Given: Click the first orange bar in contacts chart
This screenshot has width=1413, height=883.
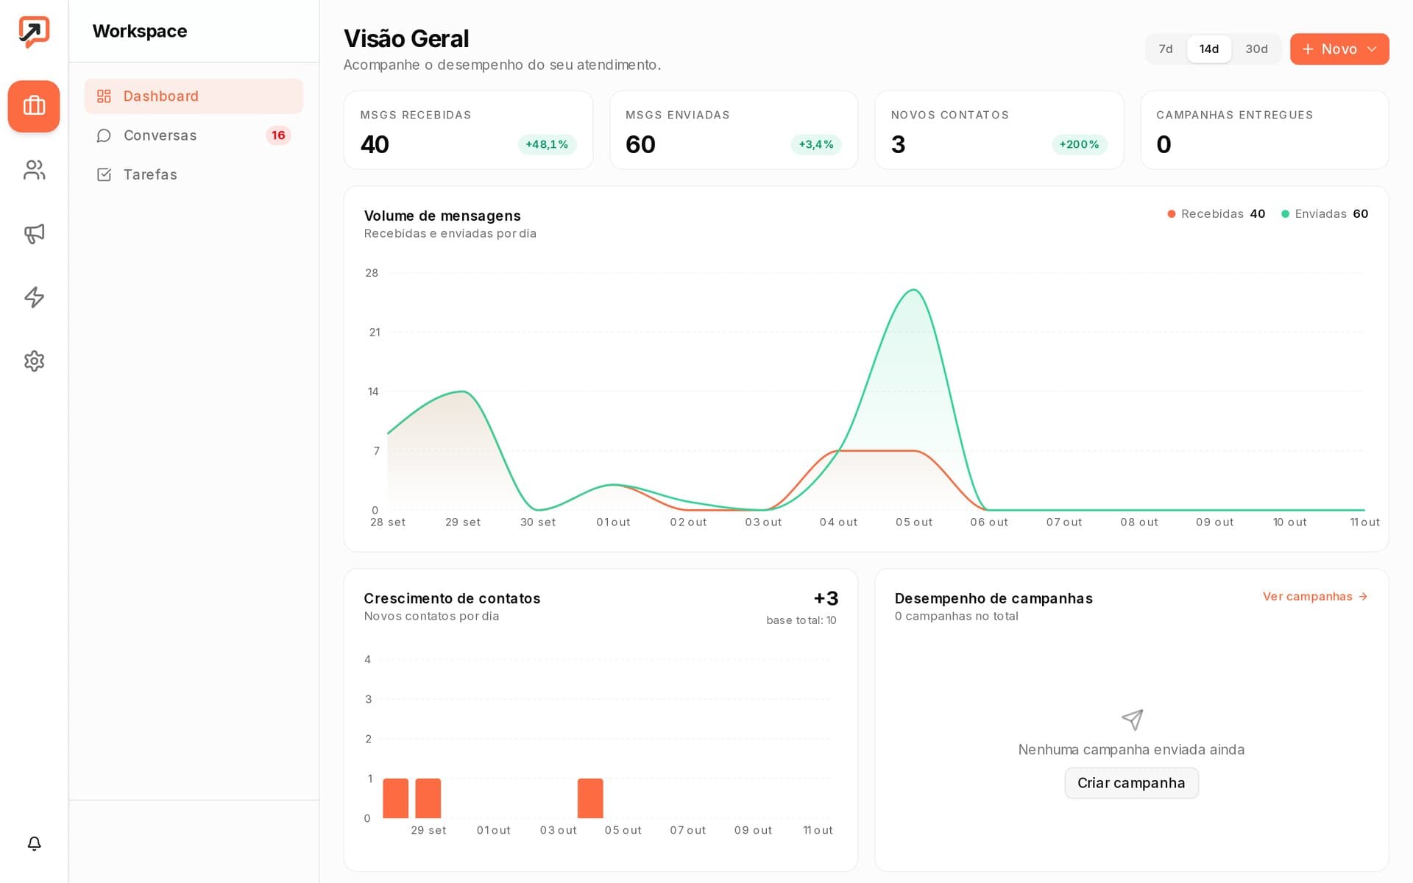Looking at the screenshot, I should [395, 798].
